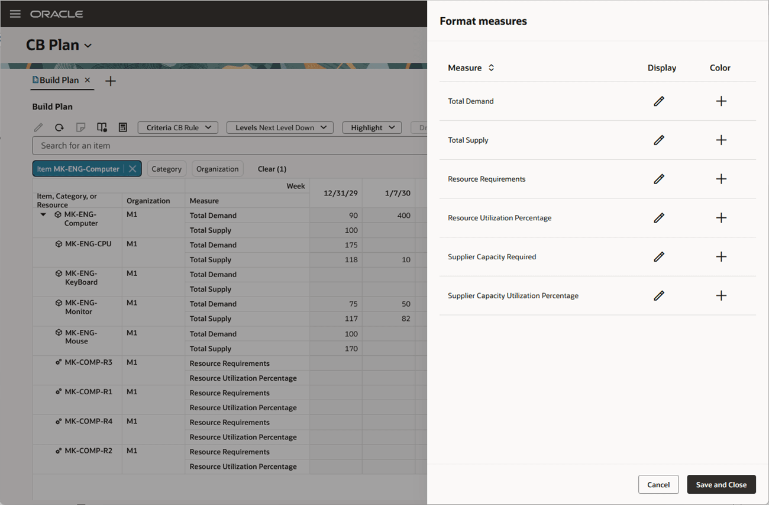Click the cell with value 175

click(336, 245)
